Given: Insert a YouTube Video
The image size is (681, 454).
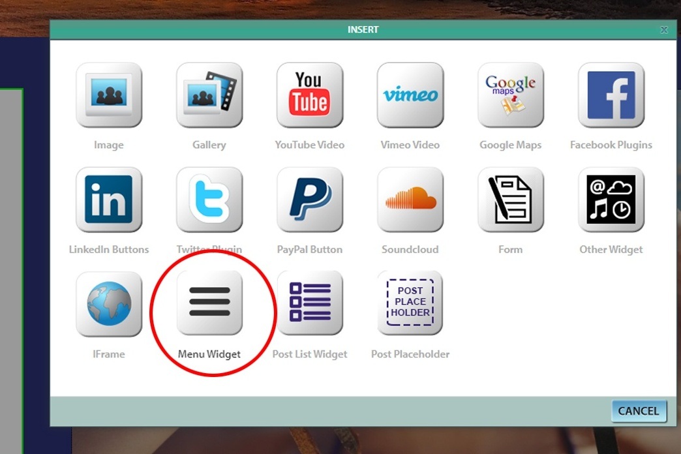Looking at the screenshot, I should [x=309, y=95].
